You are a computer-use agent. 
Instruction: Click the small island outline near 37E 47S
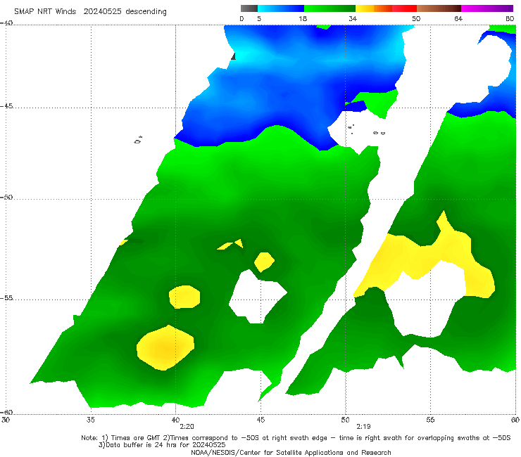138,140
